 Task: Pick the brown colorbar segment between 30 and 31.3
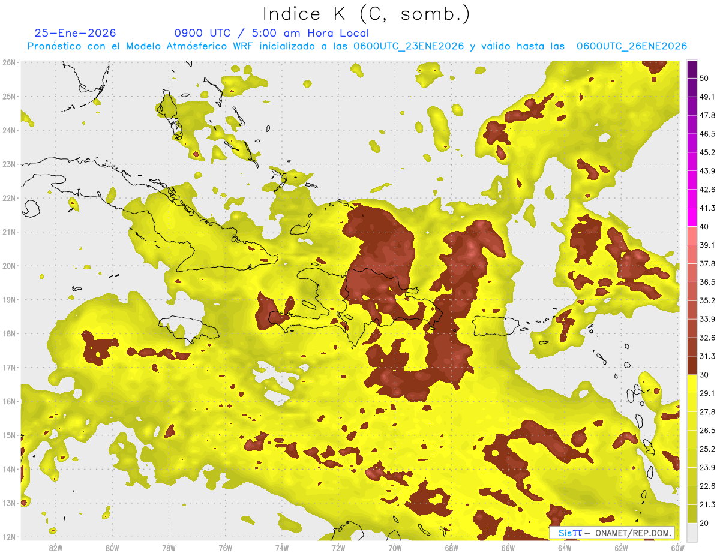(692, 365)
